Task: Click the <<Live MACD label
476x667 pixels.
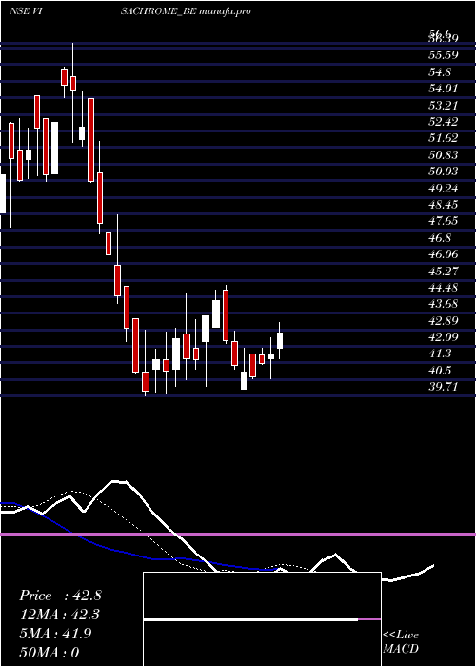Action: point(401,642)
